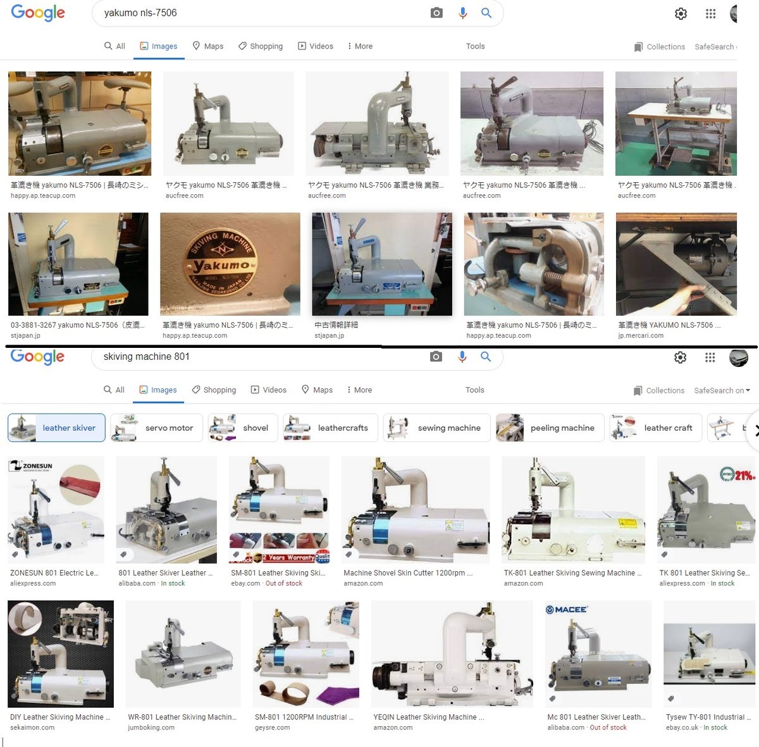Viewport: 759px width, 747px height.
Task: Select Videos tab in skiving machine 801 search
Action: click(x=269, y=390)
